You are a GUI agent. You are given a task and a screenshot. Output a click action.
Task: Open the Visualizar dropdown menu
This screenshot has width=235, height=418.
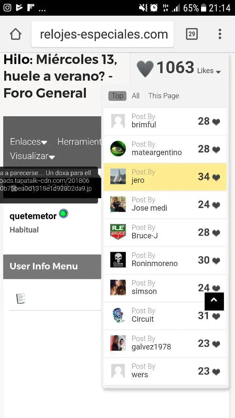[33, 156]
